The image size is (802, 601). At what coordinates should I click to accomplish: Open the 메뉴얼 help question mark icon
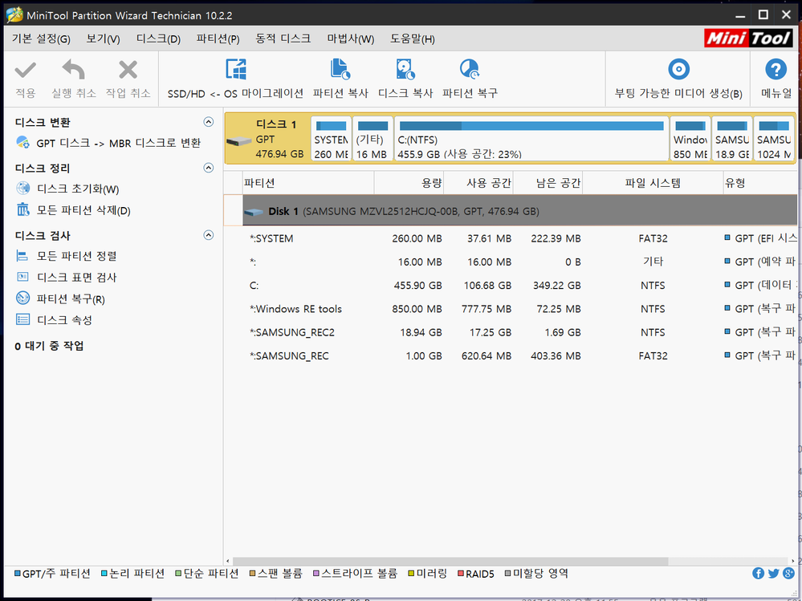point(776,69)
